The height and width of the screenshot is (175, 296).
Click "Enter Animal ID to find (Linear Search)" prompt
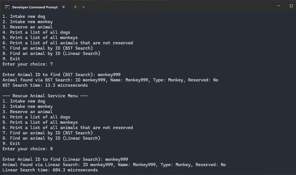(x=65, y=159)
